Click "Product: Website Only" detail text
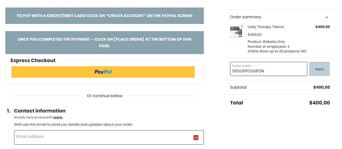 coord(266,42)
